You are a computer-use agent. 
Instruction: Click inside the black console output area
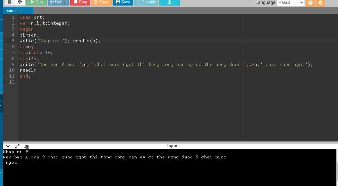click(x=169, y=168)
